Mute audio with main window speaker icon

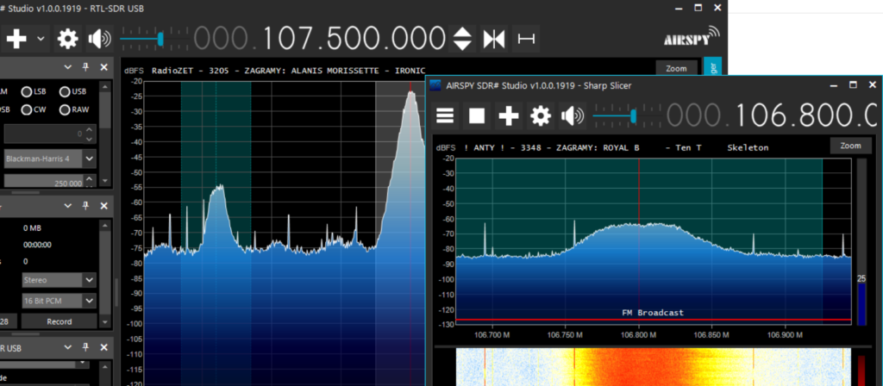point(99,39)
